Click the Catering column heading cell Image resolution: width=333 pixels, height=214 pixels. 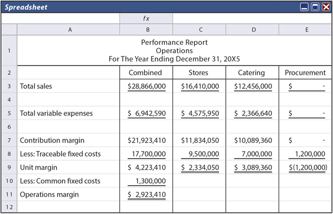253,72
